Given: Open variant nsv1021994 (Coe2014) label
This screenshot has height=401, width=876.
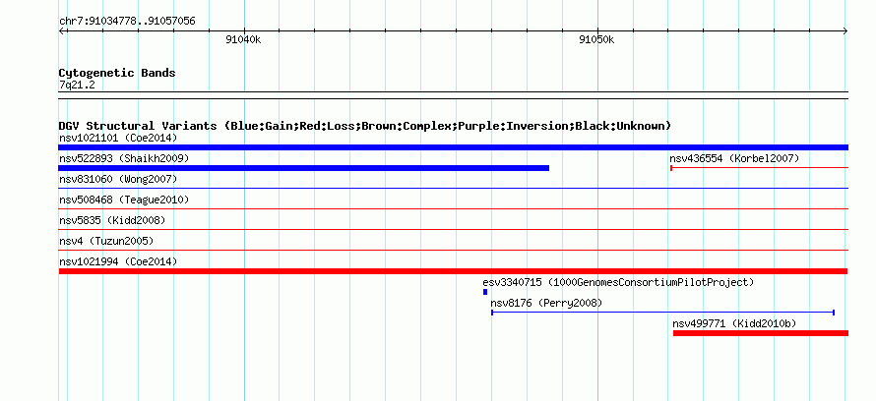Looking at the screenshot, I should click(x=118, y=261).
